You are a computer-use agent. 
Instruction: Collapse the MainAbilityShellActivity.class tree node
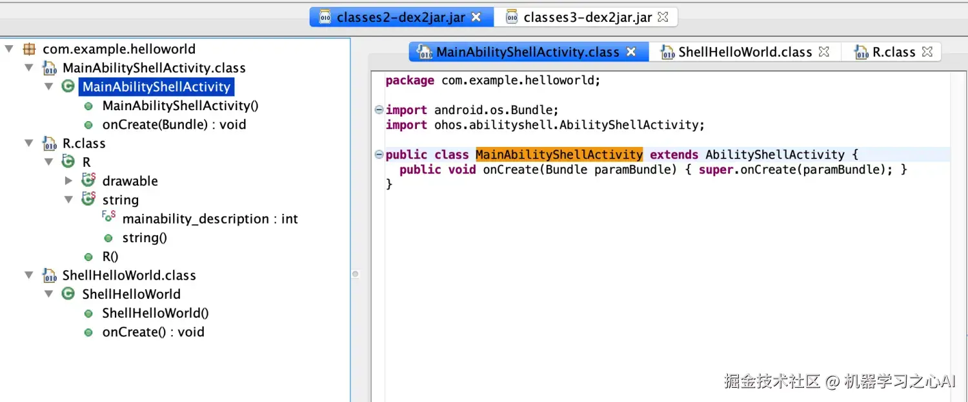coord(28,68)
